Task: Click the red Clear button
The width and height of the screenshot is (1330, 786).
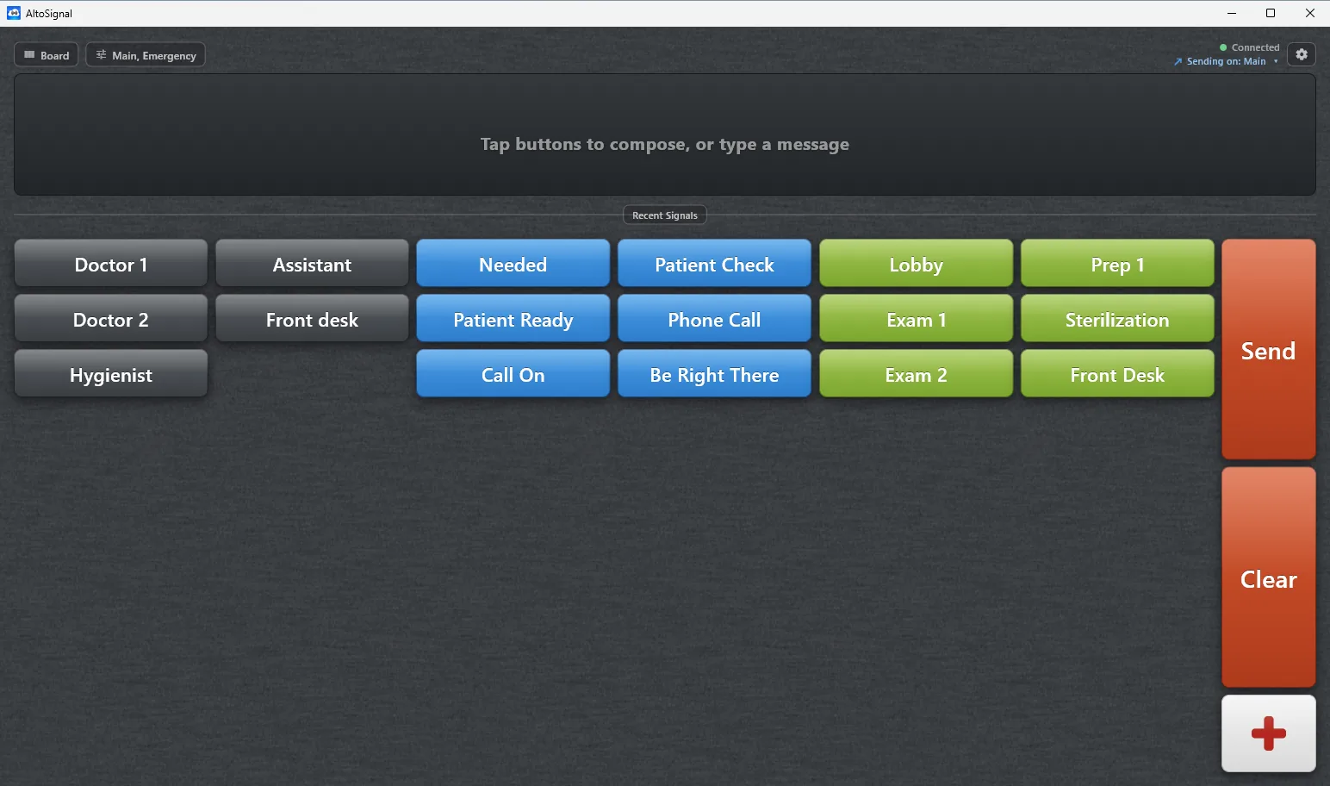Action: click(x=1268, y=577)
